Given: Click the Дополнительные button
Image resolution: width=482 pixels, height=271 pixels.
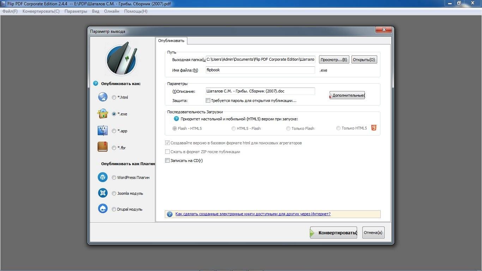Looking at the screenshot, I should (347, 95).
